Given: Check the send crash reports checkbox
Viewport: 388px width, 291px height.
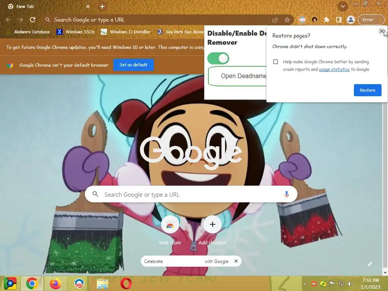Looking at the screenshot, I should coord(275,62).
